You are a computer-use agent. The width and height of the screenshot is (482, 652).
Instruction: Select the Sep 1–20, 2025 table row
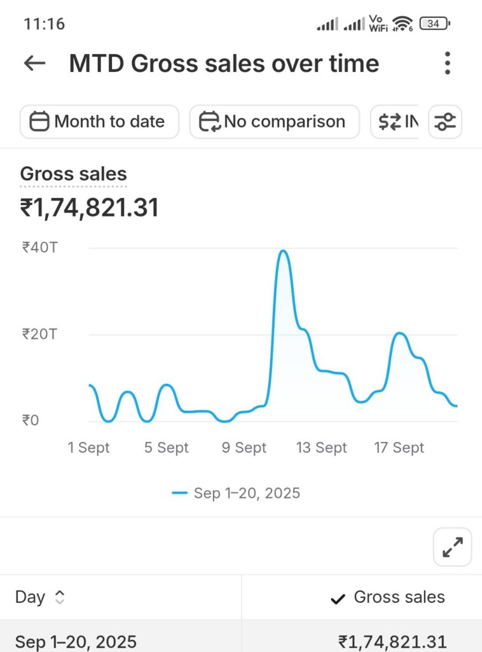tap(241, 641)
